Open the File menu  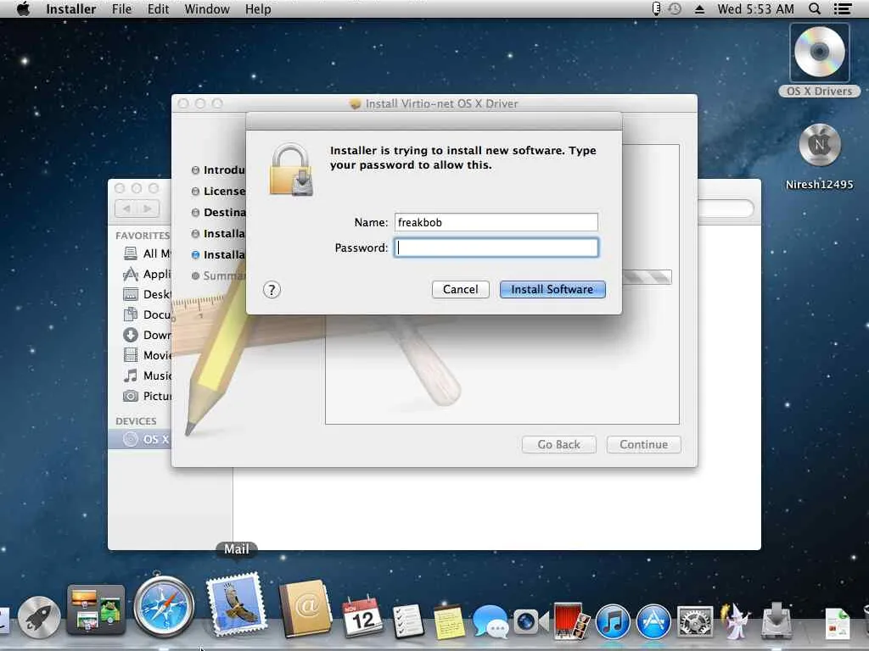tap(121, 8)
